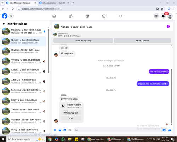Open the $600 – 2 Beds 1 Bath House listing link
The image size is (177, 142).
pos(69,36)
